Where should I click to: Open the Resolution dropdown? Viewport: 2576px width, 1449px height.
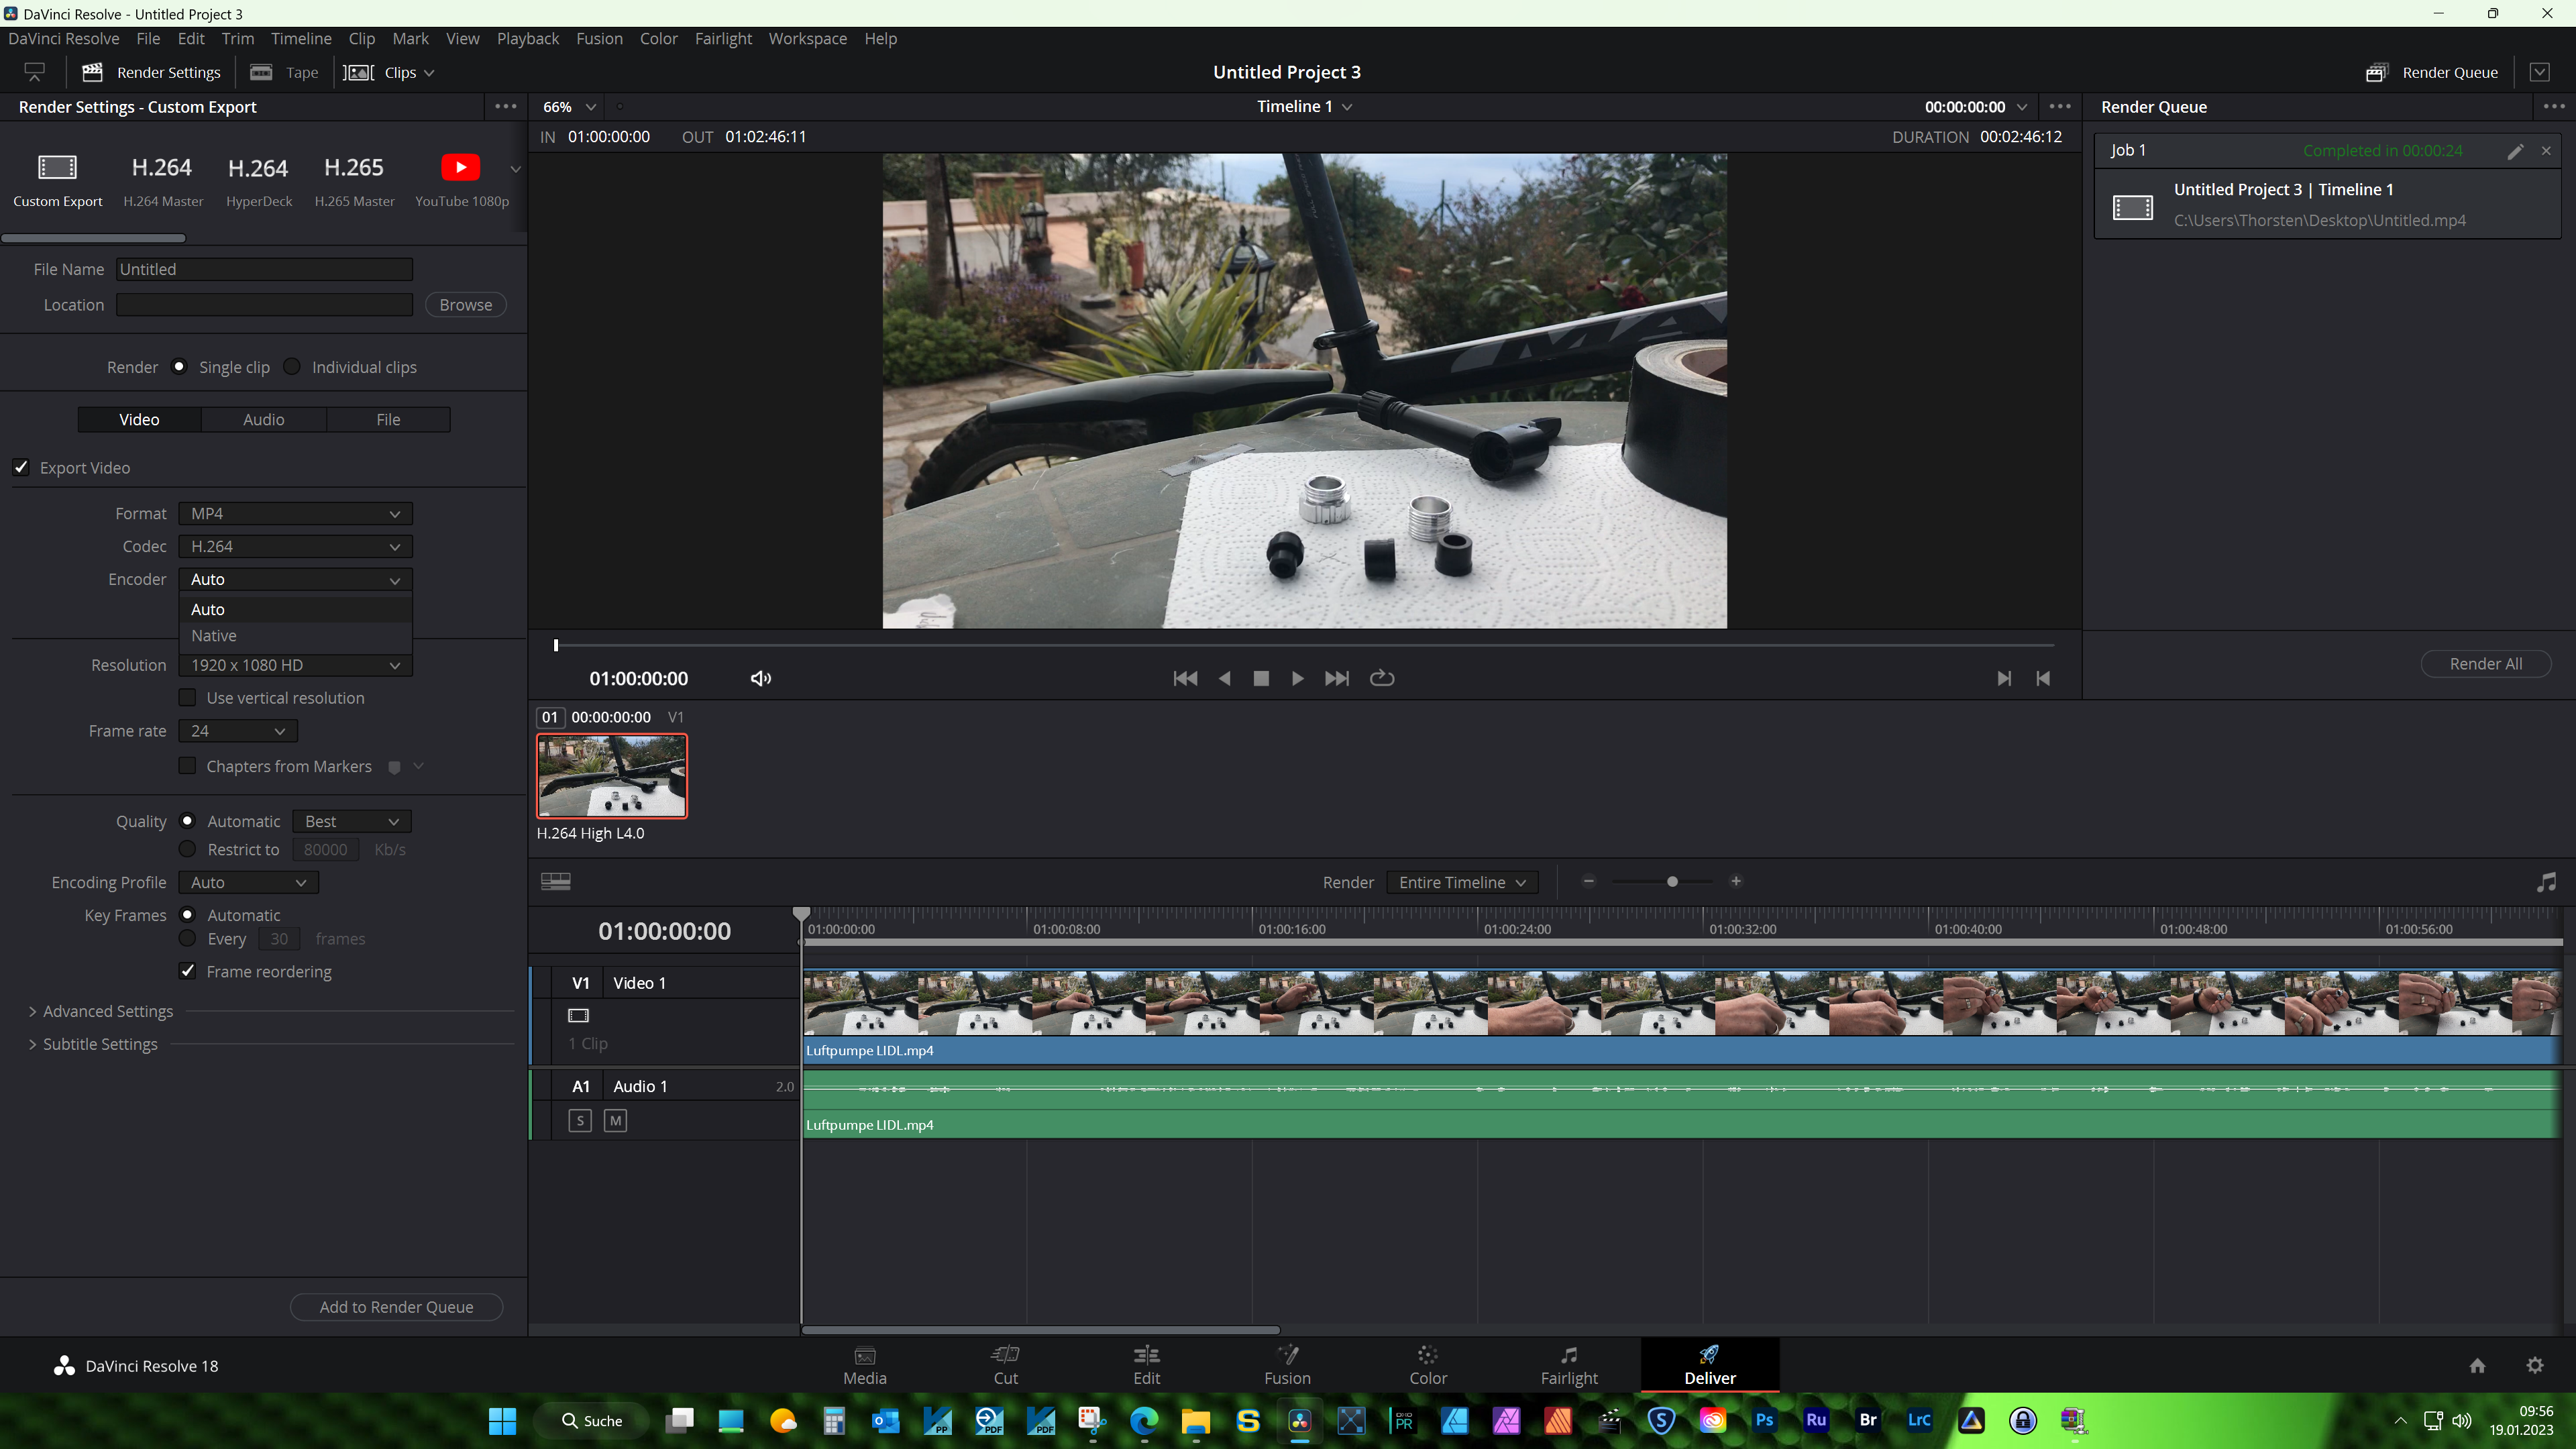click(x=295, y=665)
